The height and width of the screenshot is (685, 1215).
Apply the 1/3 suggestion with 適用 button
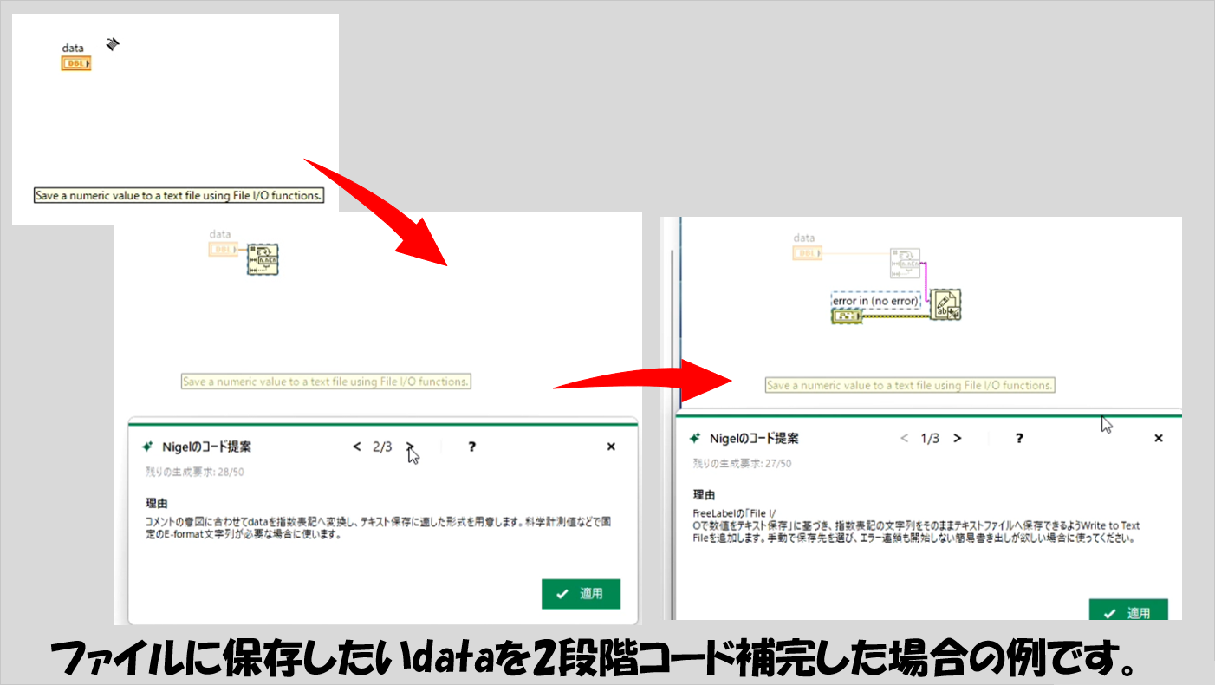coord(1128,610)
